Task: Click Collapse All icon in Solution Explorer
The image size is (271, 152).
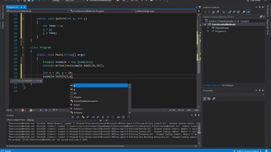Action: [234, 12]
